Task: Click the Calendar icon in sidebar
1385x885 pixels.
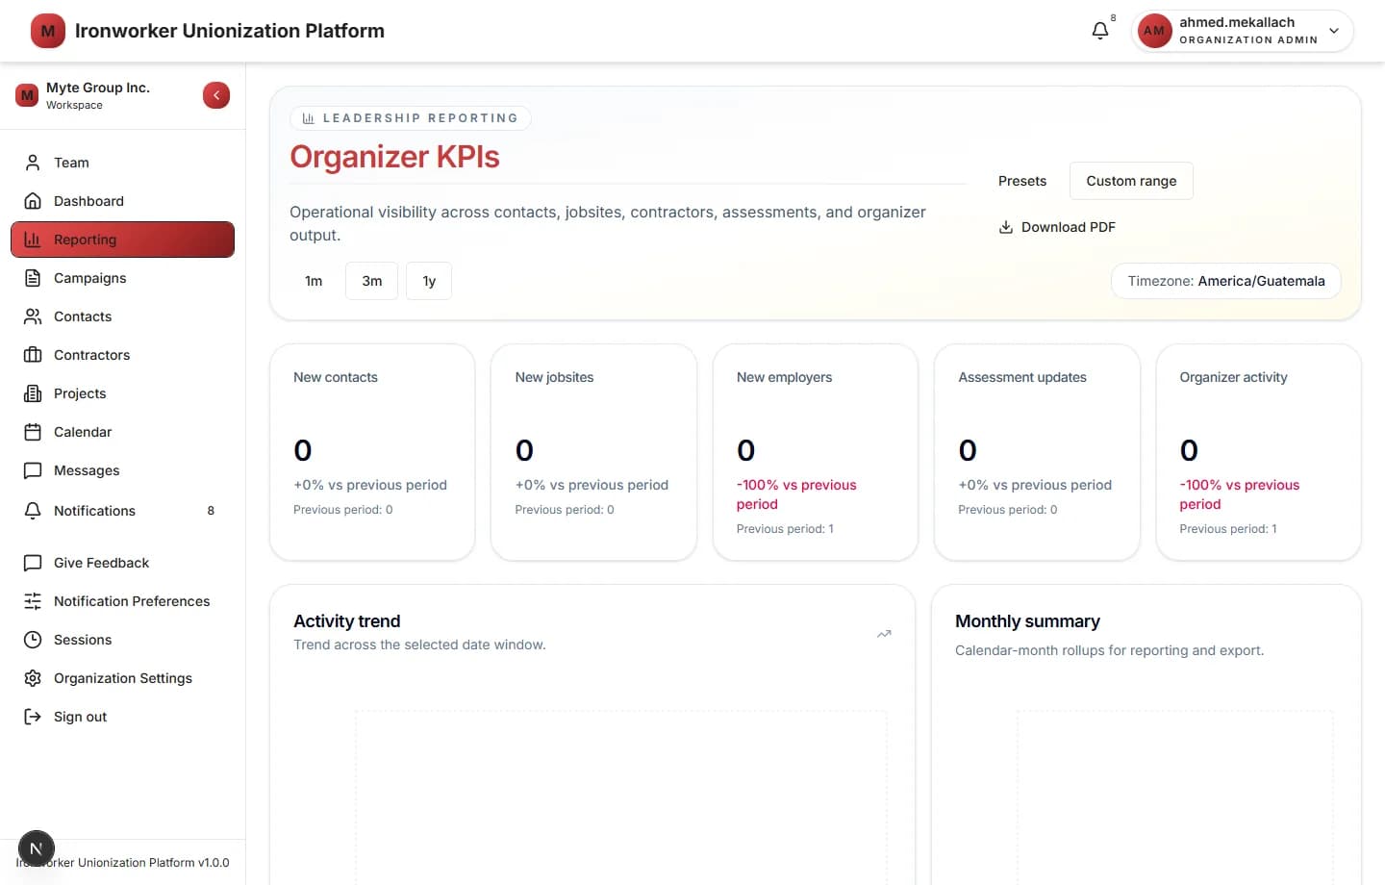Action: [33, 432]
